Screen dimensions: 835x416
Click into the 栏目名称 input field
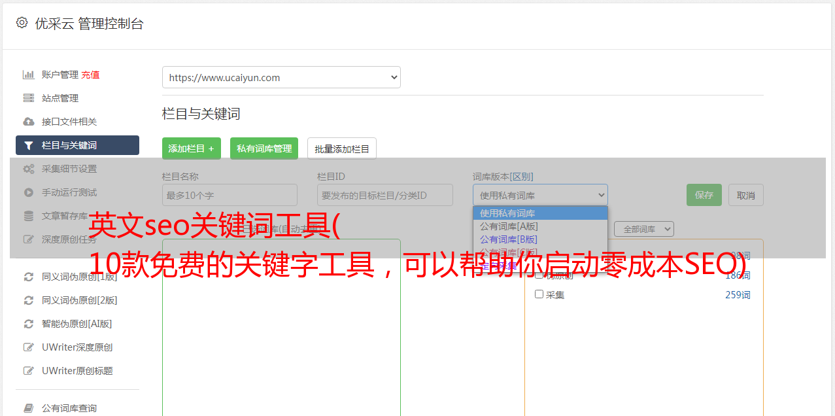230,195
